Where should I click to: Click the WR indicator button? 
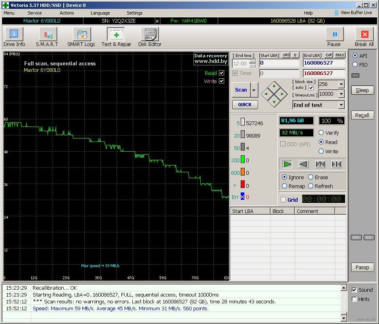click(356, 237)
